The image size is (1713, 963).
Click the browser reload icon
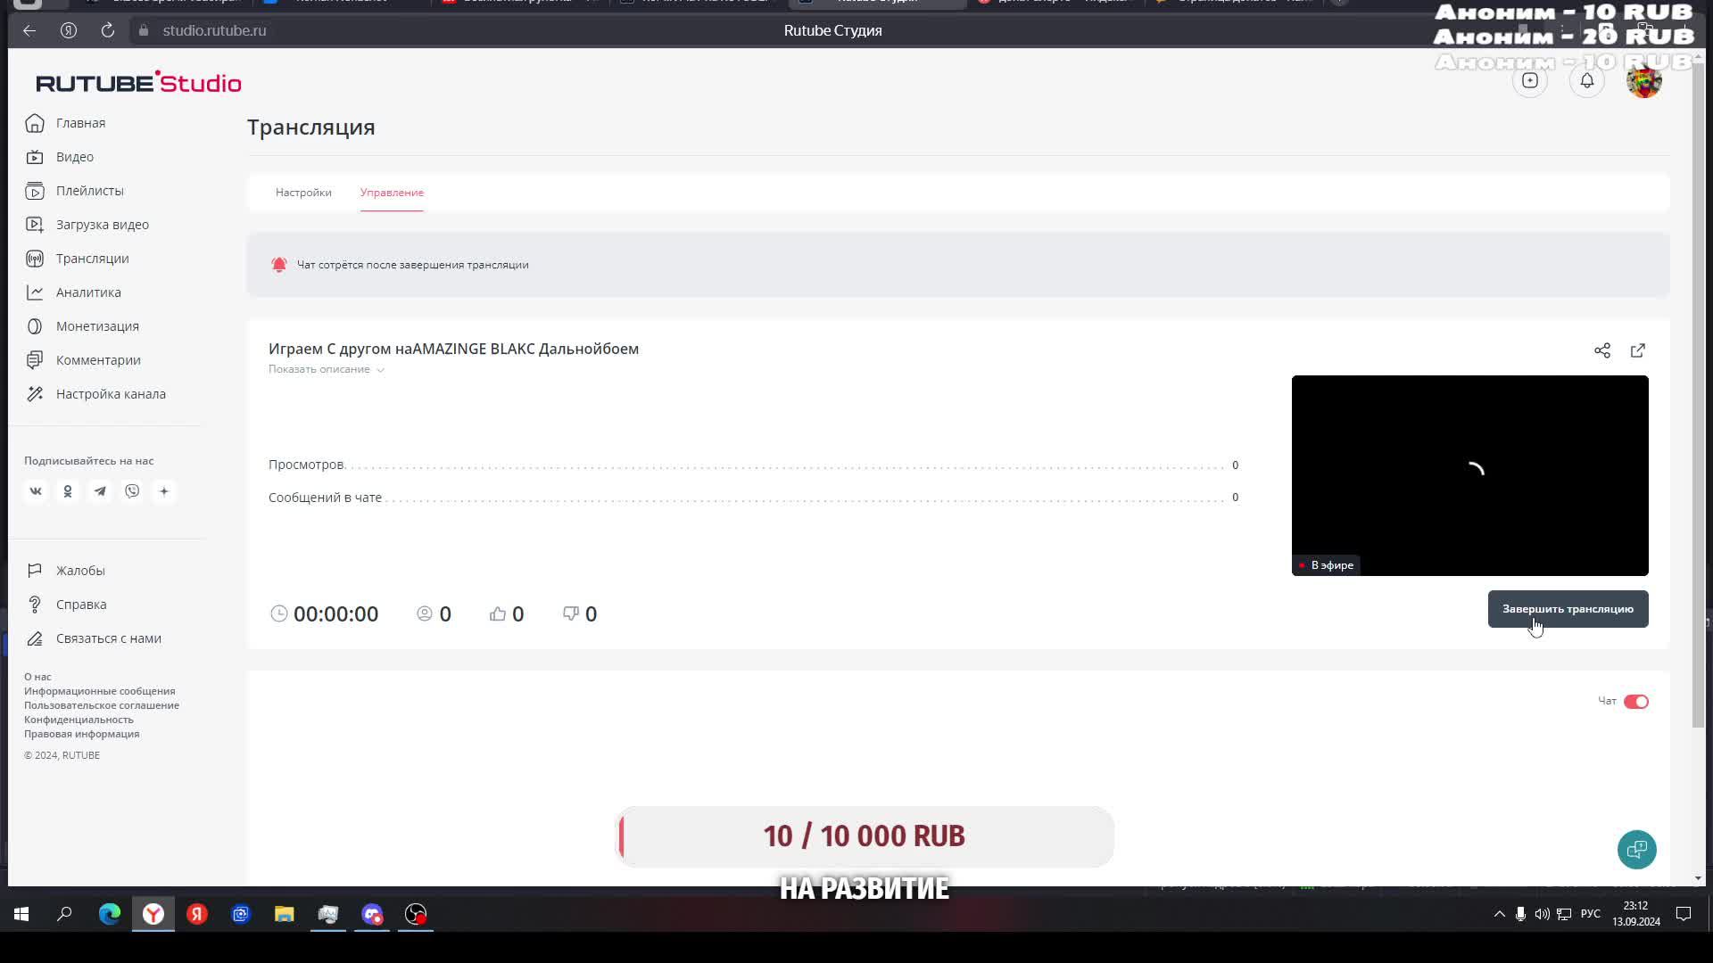coord(108,30)
